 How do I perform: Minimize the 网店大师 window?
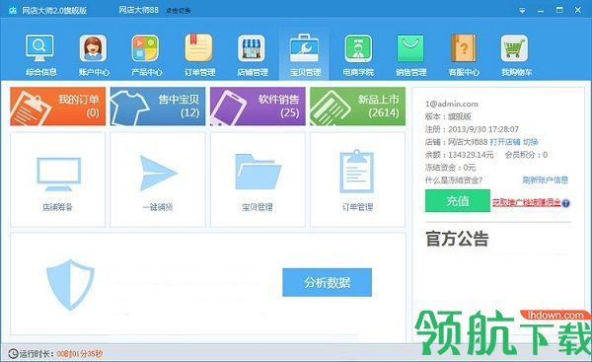point(541,11)
